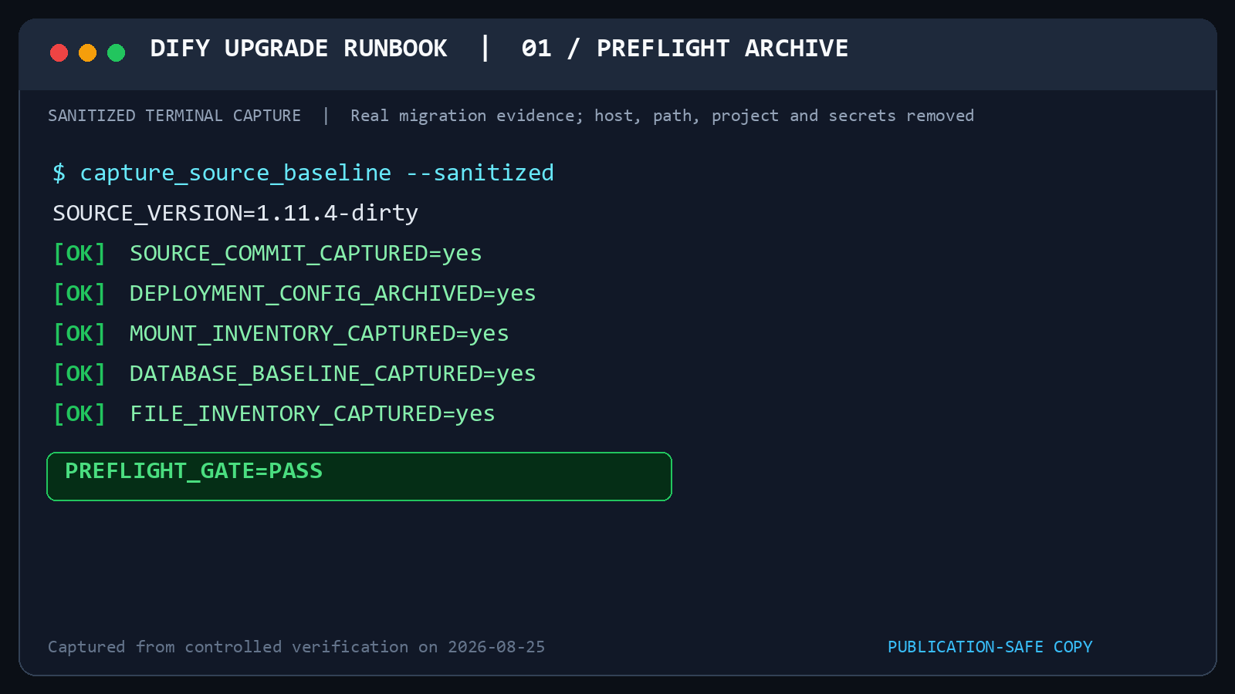Click the [OK] marker beside MOUNT_INVENTORY_CAPTURED
1235x694 pixels.
(x=80, y=333)
